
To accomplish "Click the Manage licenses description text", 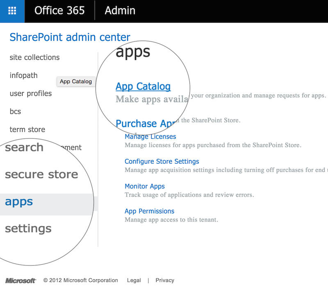I will [x=213, y=145].
